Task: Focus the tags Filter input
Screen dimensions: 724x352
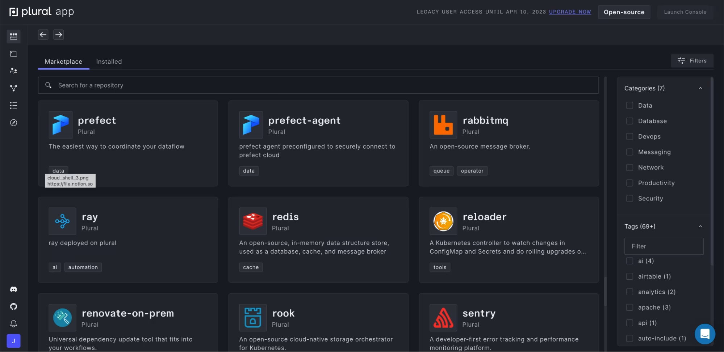Action: point(664,246)
